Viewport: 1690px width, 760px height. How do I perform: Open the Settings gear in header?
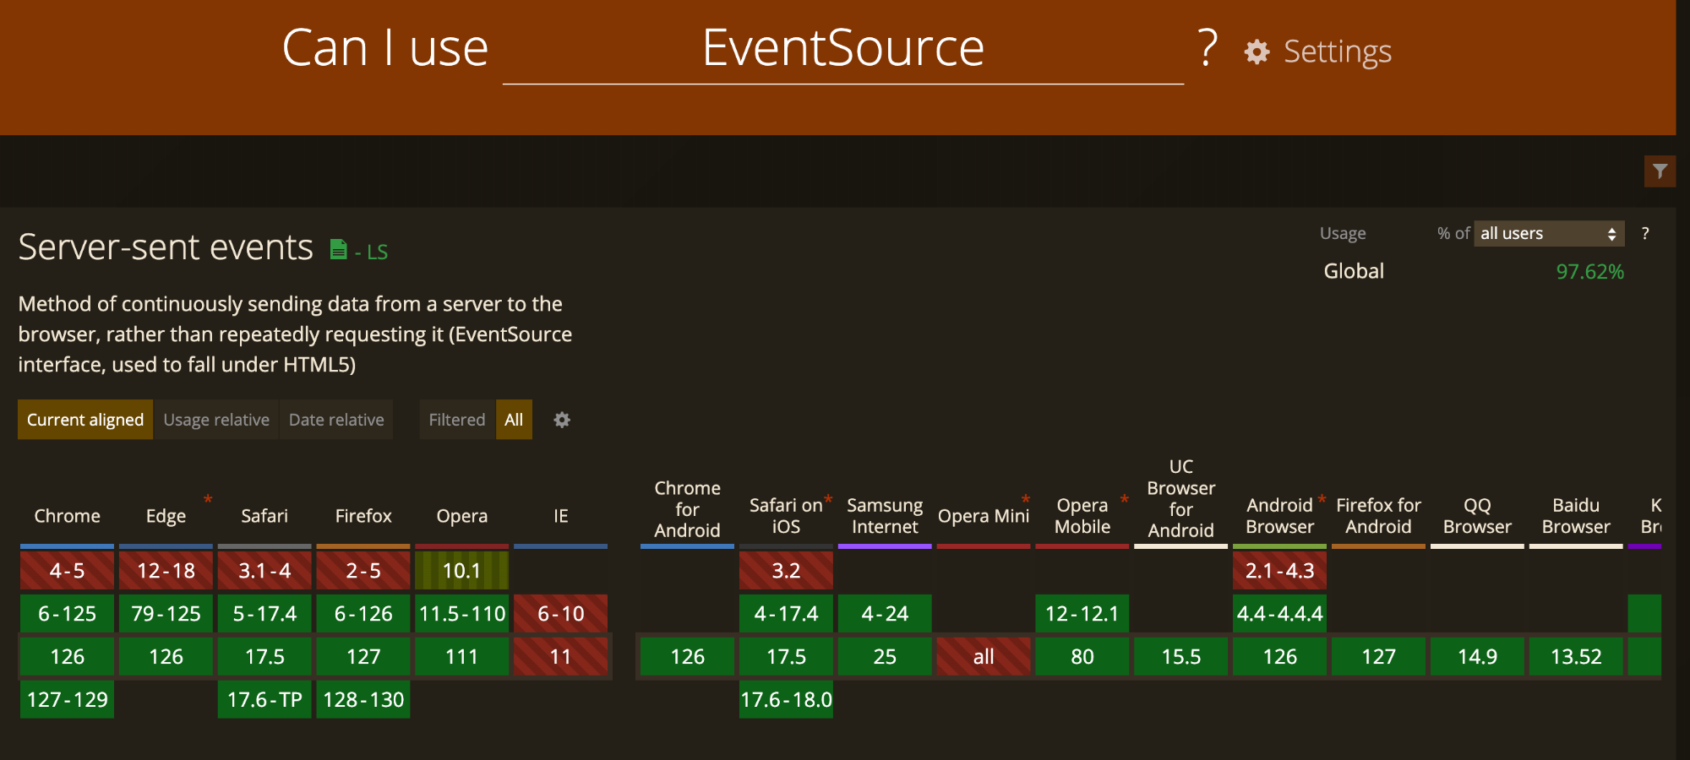click(1257, 52)
